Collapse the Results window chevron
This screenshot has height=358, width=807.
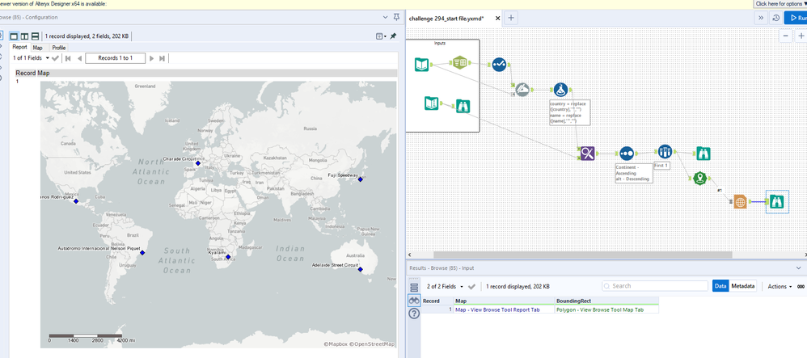pos(799,268)
